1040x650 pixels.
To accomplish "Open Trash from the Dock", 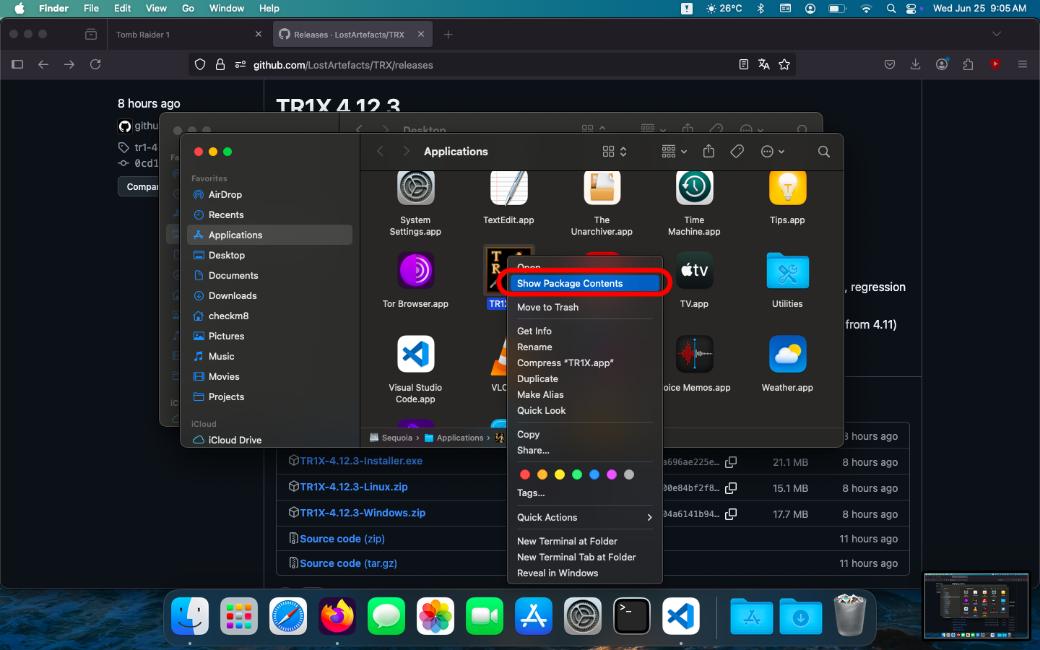I will [x=850, y=615].
